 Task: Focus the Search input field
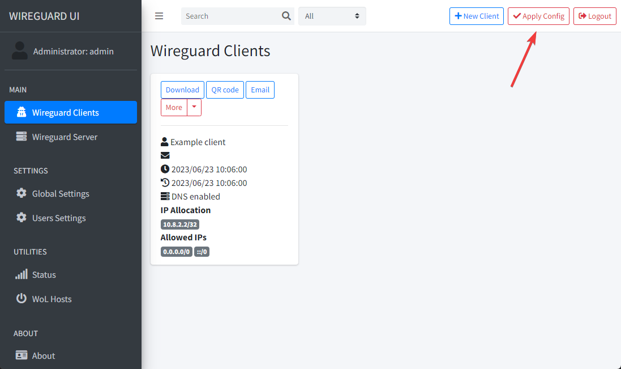click(231, 16)
